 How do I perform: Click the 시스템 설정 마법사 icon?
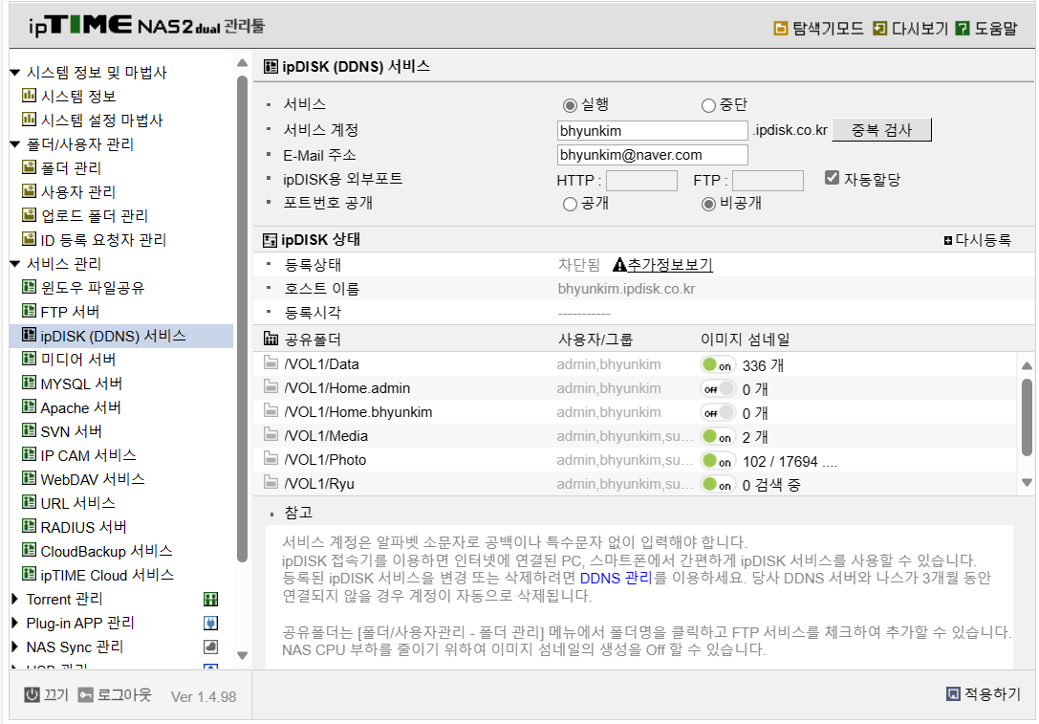coord(29,120)
